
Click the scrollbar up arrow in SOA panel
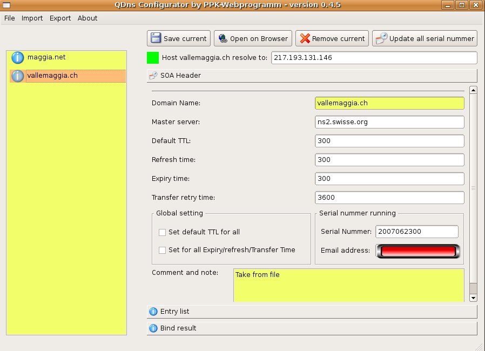[x=473, y=90]
